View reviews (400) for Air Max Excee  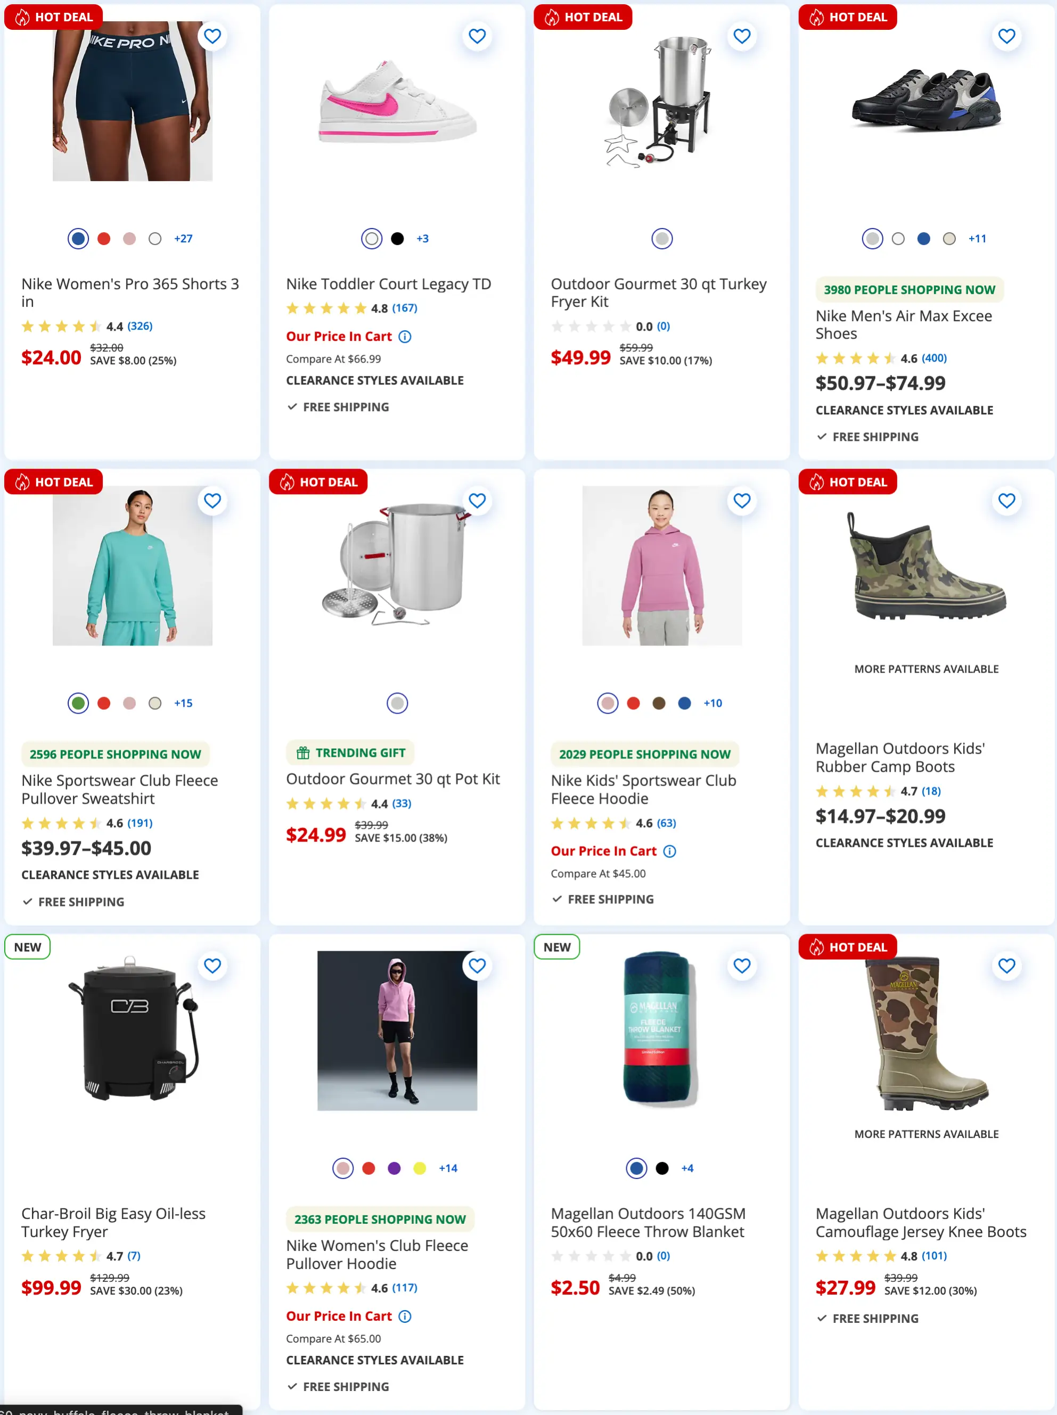coord(933,358)
